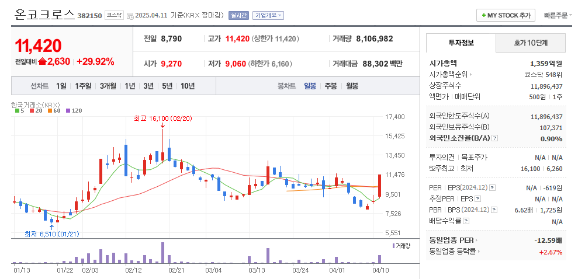Screen dimensions: 578x279
Task: Click calendar icon before 2025.04.11 date
Action: point(130,16)
